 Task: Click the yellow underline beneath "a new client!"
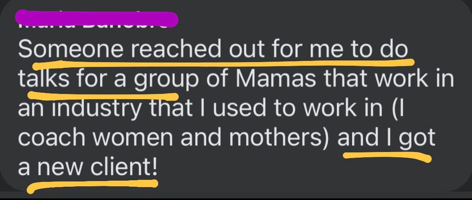(92, 185)
